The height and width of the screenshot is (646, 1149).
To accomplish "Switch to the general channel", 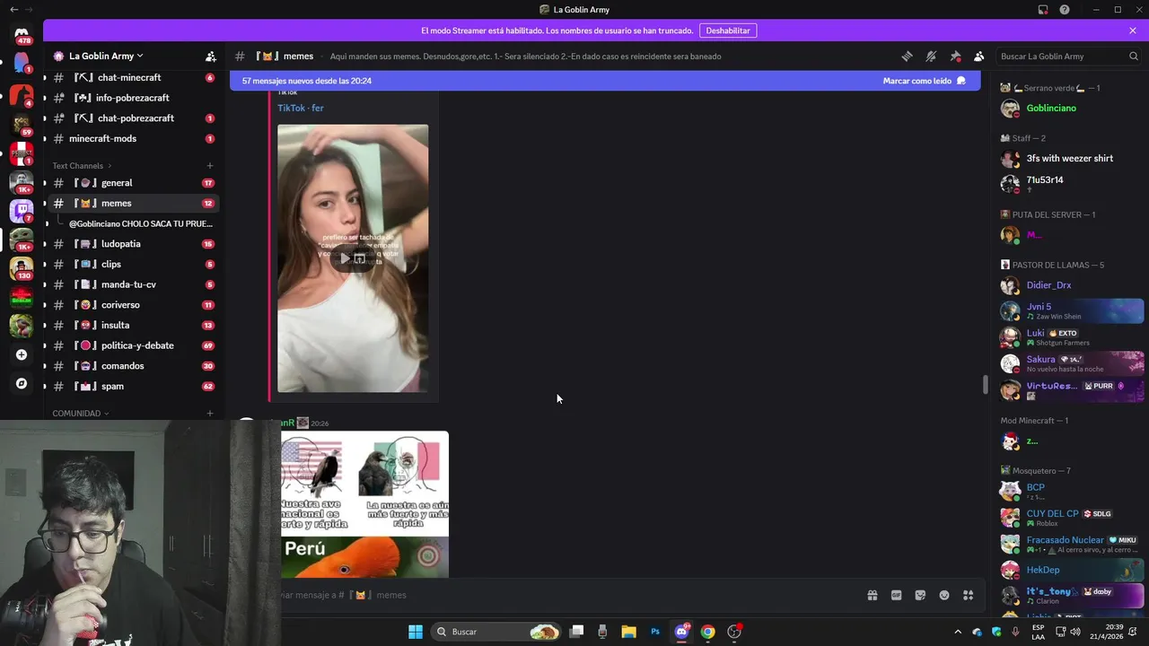I will click(x=133, y=183).
